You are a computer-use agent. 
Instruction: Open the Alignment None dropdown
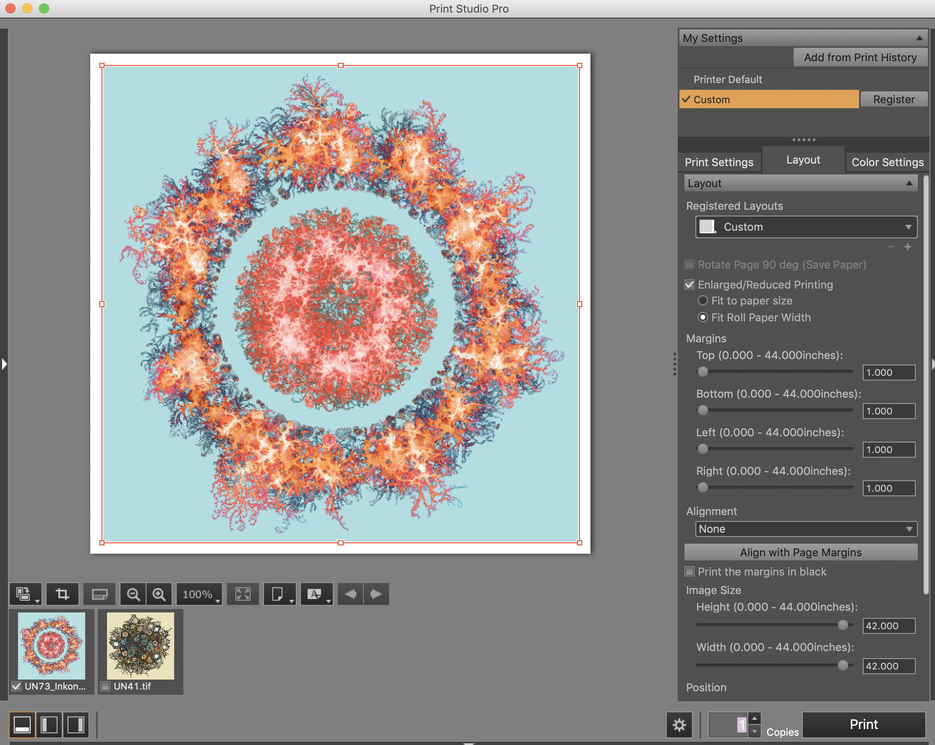point(806,529)
